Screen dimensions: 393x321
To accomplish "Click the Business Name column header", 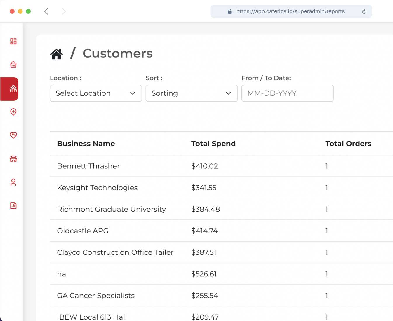I will click(x=86, y=144).
